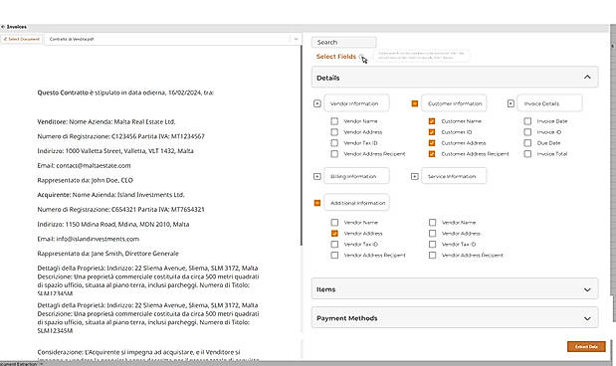Click the Select Document button
The image size is (616, 366).
[x=22, y=39]
